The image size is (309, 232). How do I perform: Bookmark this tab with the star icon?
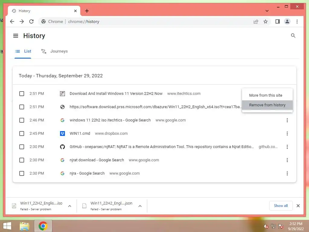point(266,21)
